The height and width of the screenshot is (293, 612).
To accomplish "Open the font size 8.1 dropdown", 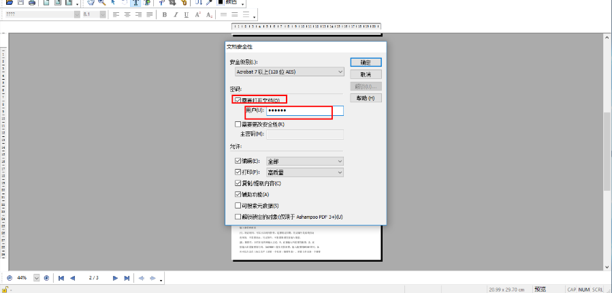I will click(103, 14).
